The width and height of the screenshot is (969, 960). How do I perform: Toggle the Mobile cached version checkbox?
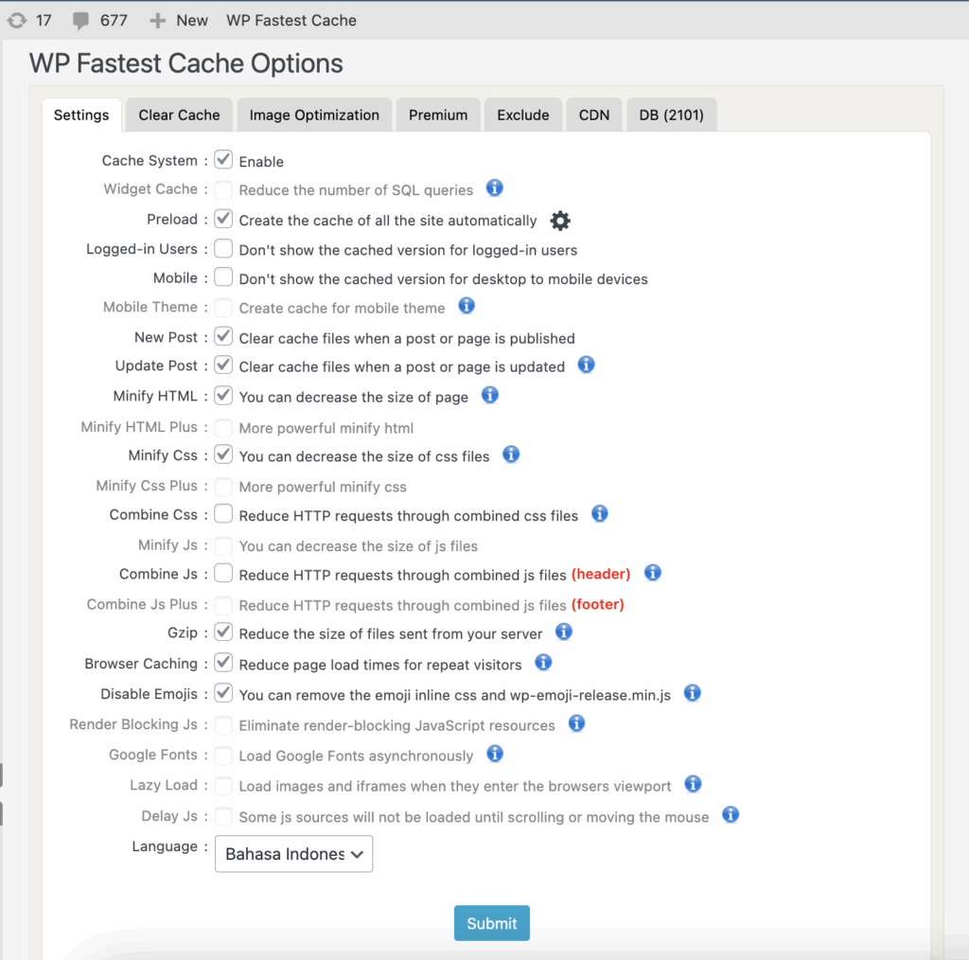(223, 278)
